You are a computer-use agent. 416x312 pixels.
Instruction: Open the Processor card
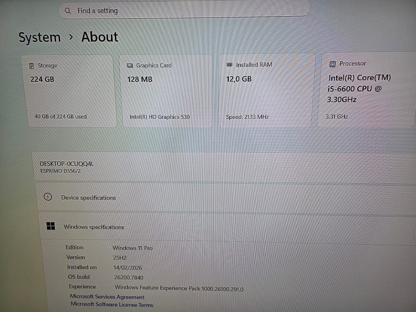(367, 90)
